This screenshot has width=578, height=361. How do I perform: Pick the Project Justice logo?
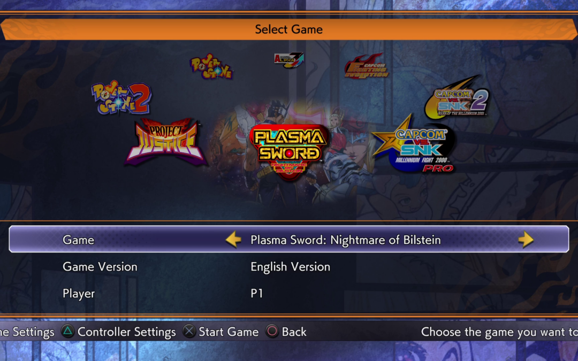[x=166, y=142]
